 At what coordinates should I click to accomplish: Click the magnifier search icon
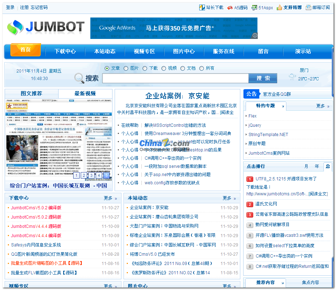click(x=79, y=78)
